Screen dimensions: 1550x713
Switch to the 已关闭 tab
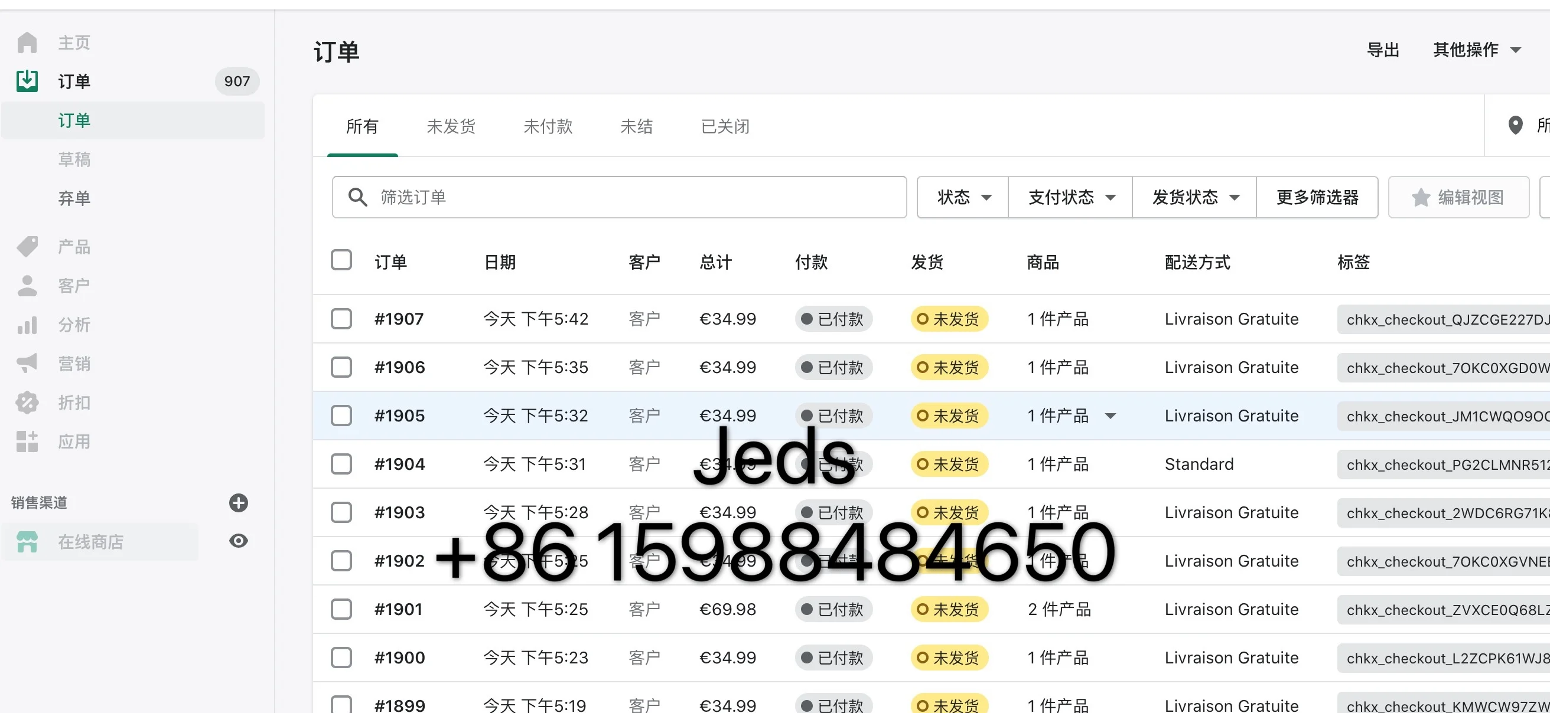(x=725, y=126)
